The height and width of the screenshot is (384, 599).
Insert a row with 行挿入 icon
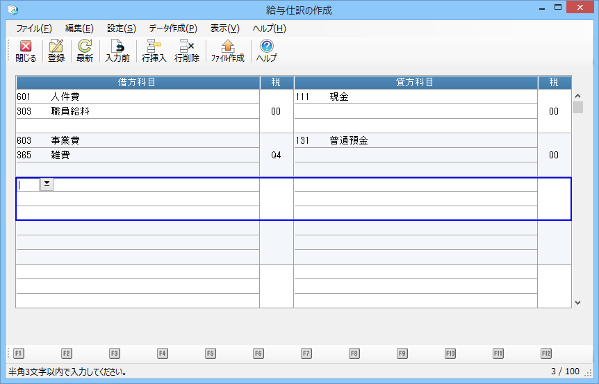pyautogui.click(x=154, y=51)
